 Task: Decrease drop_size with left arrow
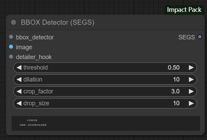tap(19, 103)
